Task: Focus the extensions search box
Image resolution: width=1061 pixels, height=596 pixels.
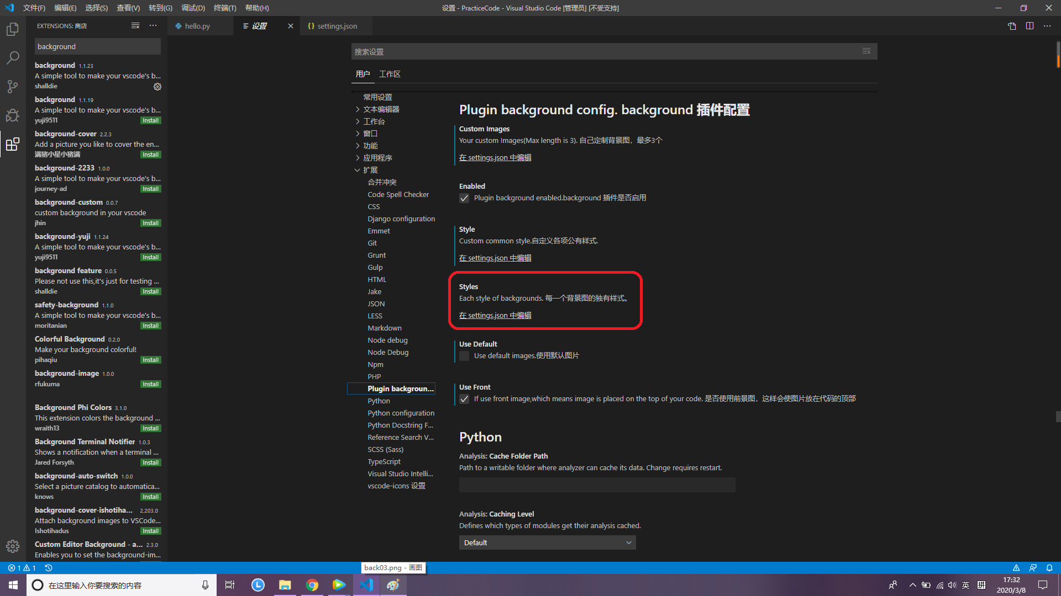Action: pyautogui.click(x=98, y=46)
